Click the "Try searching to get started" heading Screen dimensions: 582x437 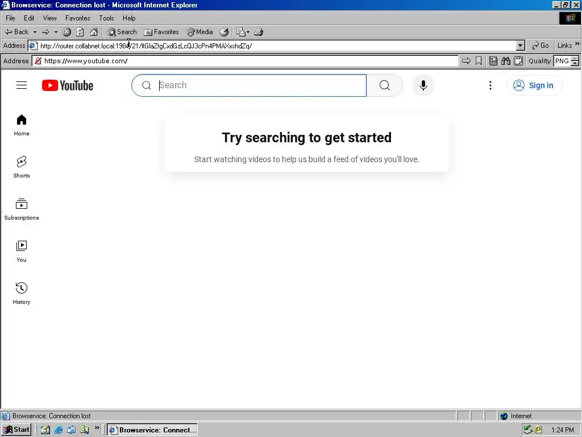[306, 138]
